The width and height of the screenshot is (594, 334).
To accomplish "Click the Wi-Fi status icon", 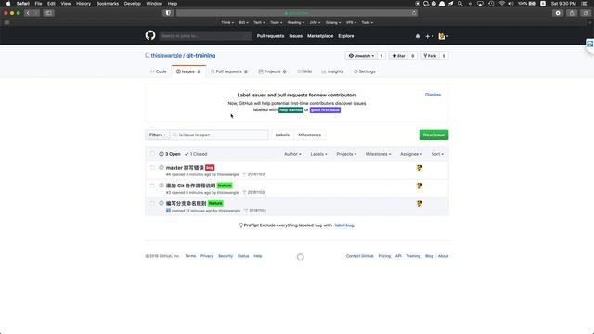I will click(501, 4).
